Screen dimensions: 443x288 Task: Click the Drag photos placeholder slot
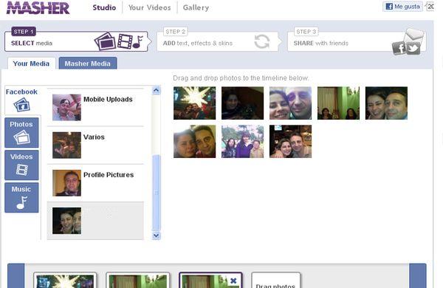[x=275, y=281]
